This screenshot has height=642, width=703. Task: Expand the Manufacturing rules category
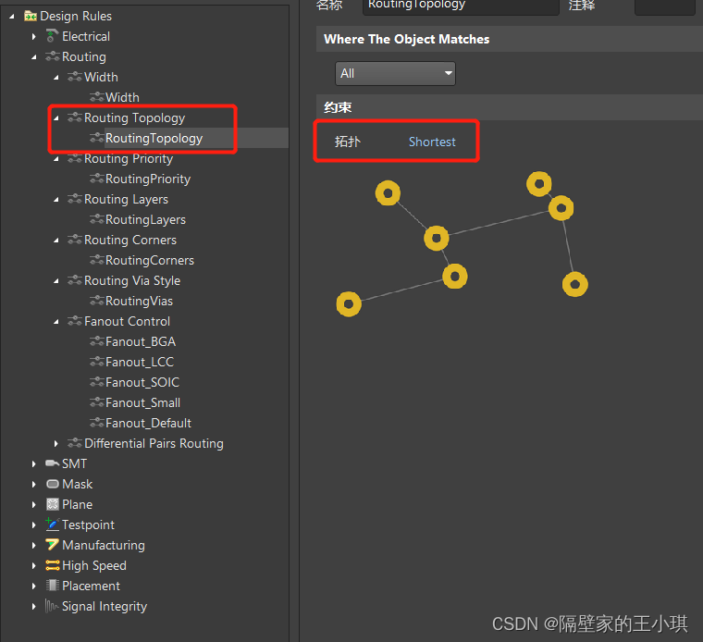tap(33, 546)
